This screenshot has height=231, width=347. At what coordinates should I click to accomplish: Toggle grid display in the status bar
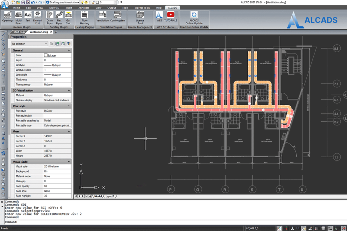323,228
